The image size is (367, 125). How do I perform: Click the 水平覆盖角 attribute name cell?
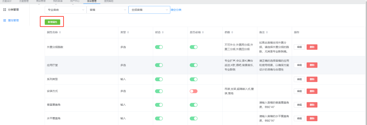81,118
